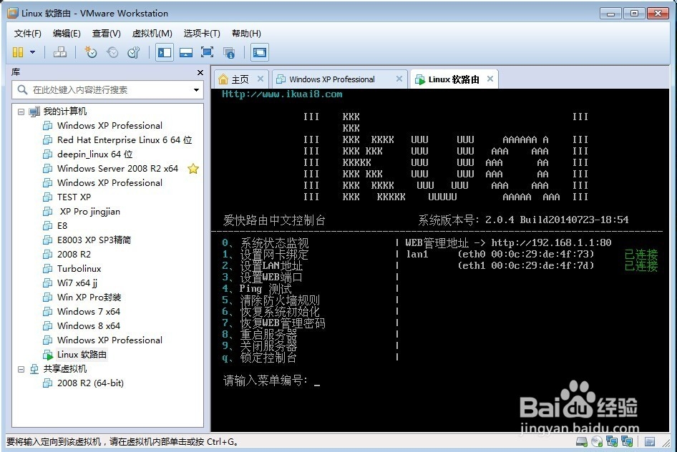Click the message log status bar icon
The height and width of the screenshot is (452, 677).
click(x=650, y=442)
